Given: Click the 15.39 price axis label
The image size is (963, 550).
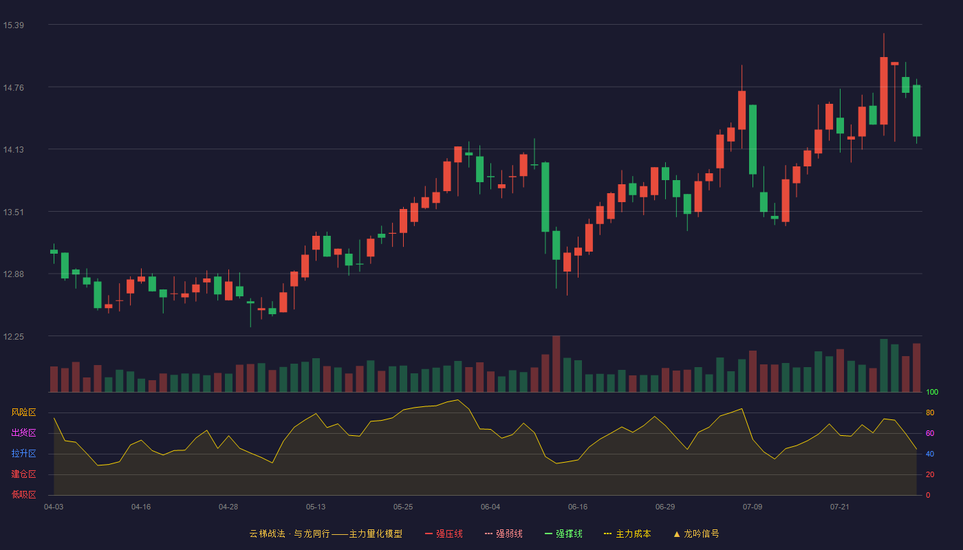Looking at the screenshot, I should coord(14,25).
